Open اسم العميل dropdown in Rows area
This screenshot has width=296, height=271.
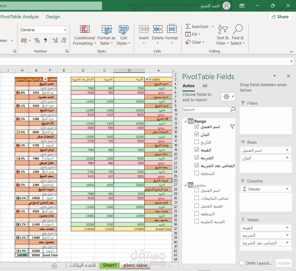coord(287,150)
